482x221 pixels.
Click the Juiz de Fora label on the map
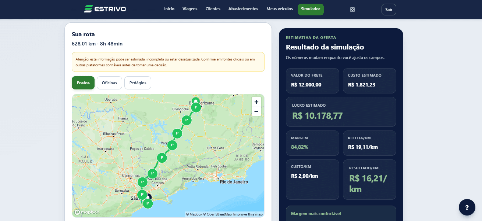[215, 148]
